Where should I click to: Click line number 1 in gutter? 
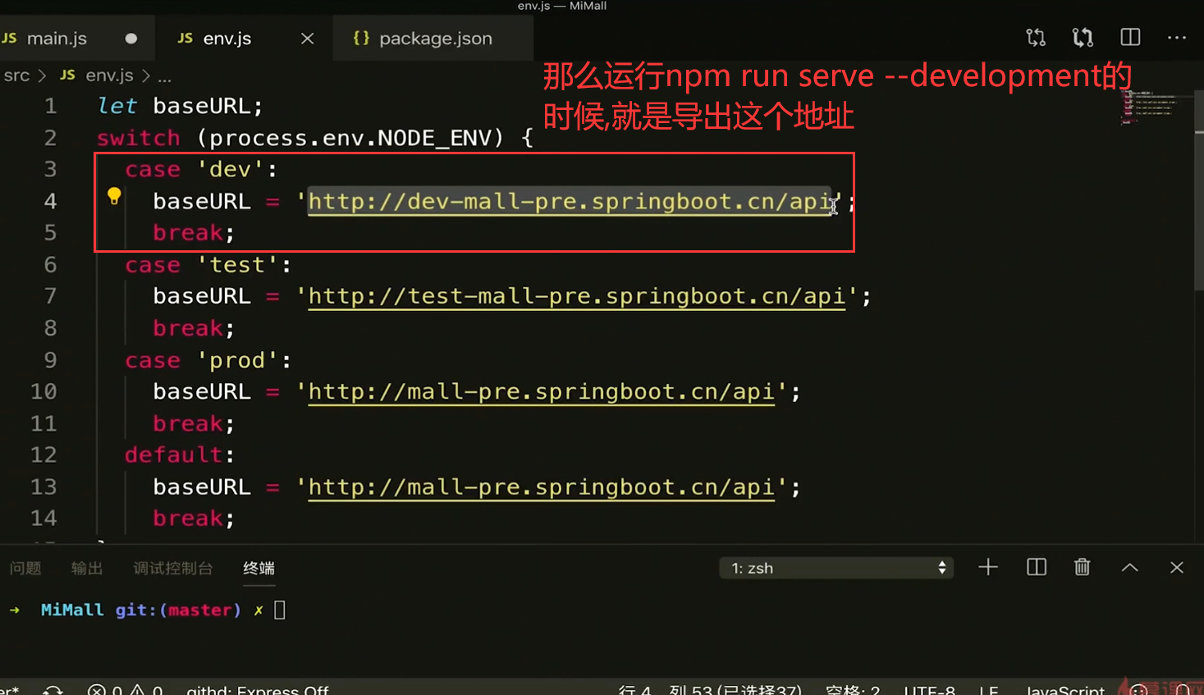(51, 107)
